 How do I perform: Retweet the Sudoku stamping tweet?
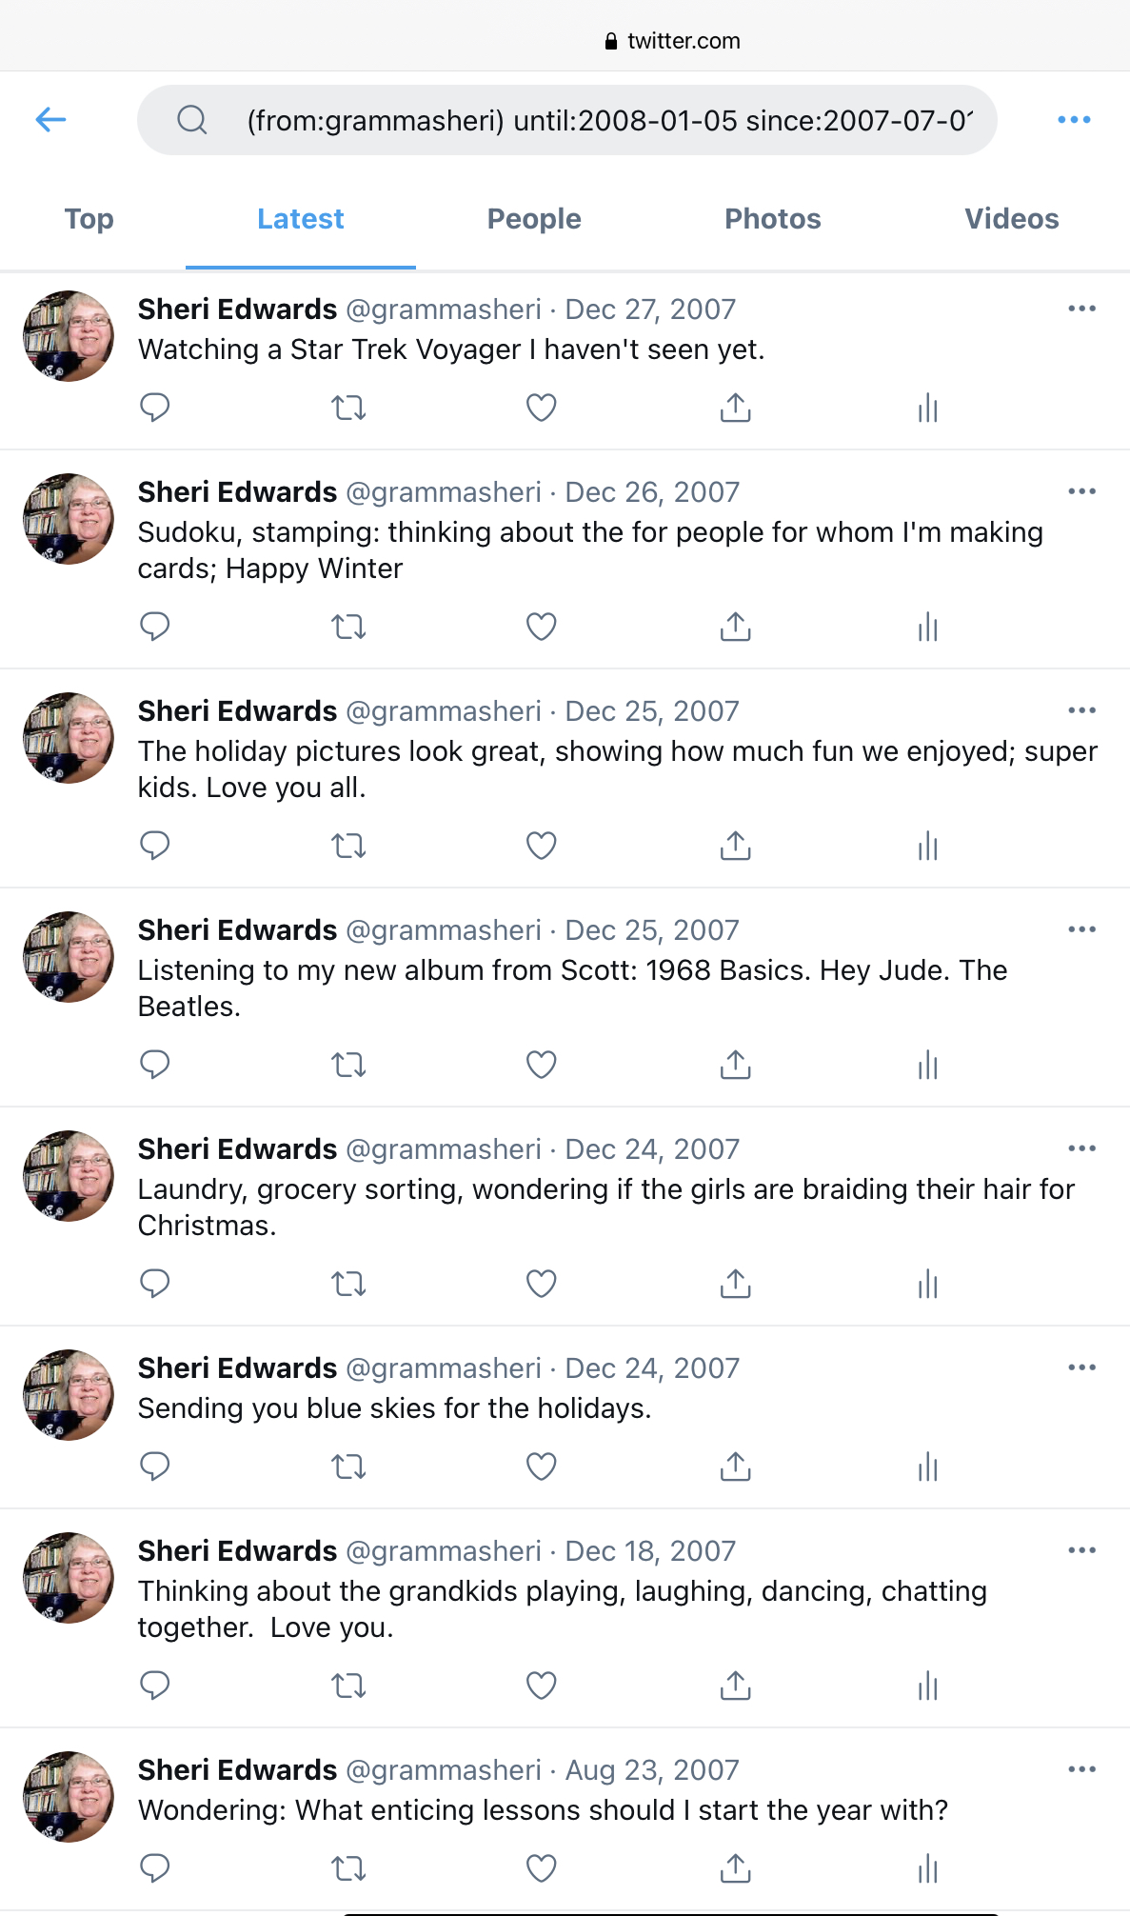point(348,628)
